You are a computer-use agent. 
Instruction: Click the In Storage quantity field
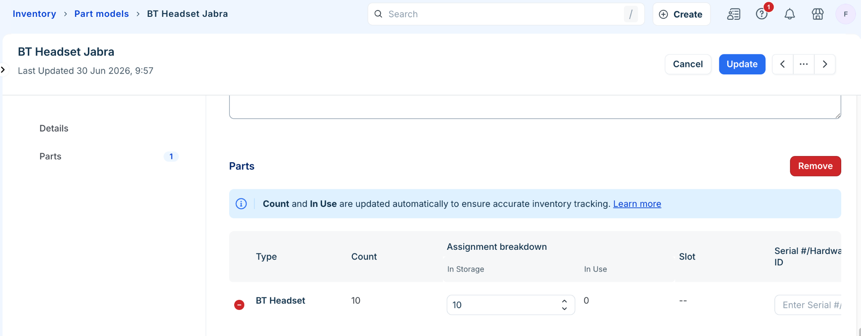click(x=510, y=305)
